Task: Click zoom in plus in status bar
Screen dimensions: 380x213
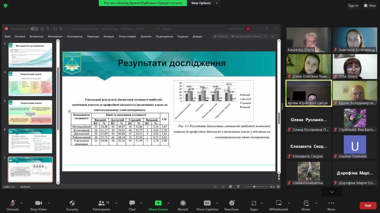Action: coord(267,187)
